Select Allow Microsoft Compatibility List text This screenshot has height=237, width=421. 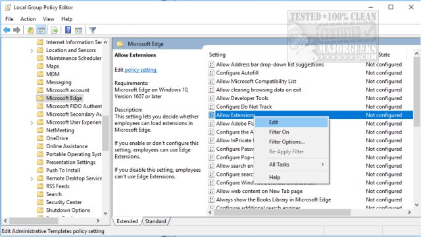click(x=256, y=81)
